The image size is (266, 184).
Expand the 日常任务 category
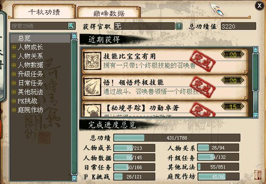14,83
